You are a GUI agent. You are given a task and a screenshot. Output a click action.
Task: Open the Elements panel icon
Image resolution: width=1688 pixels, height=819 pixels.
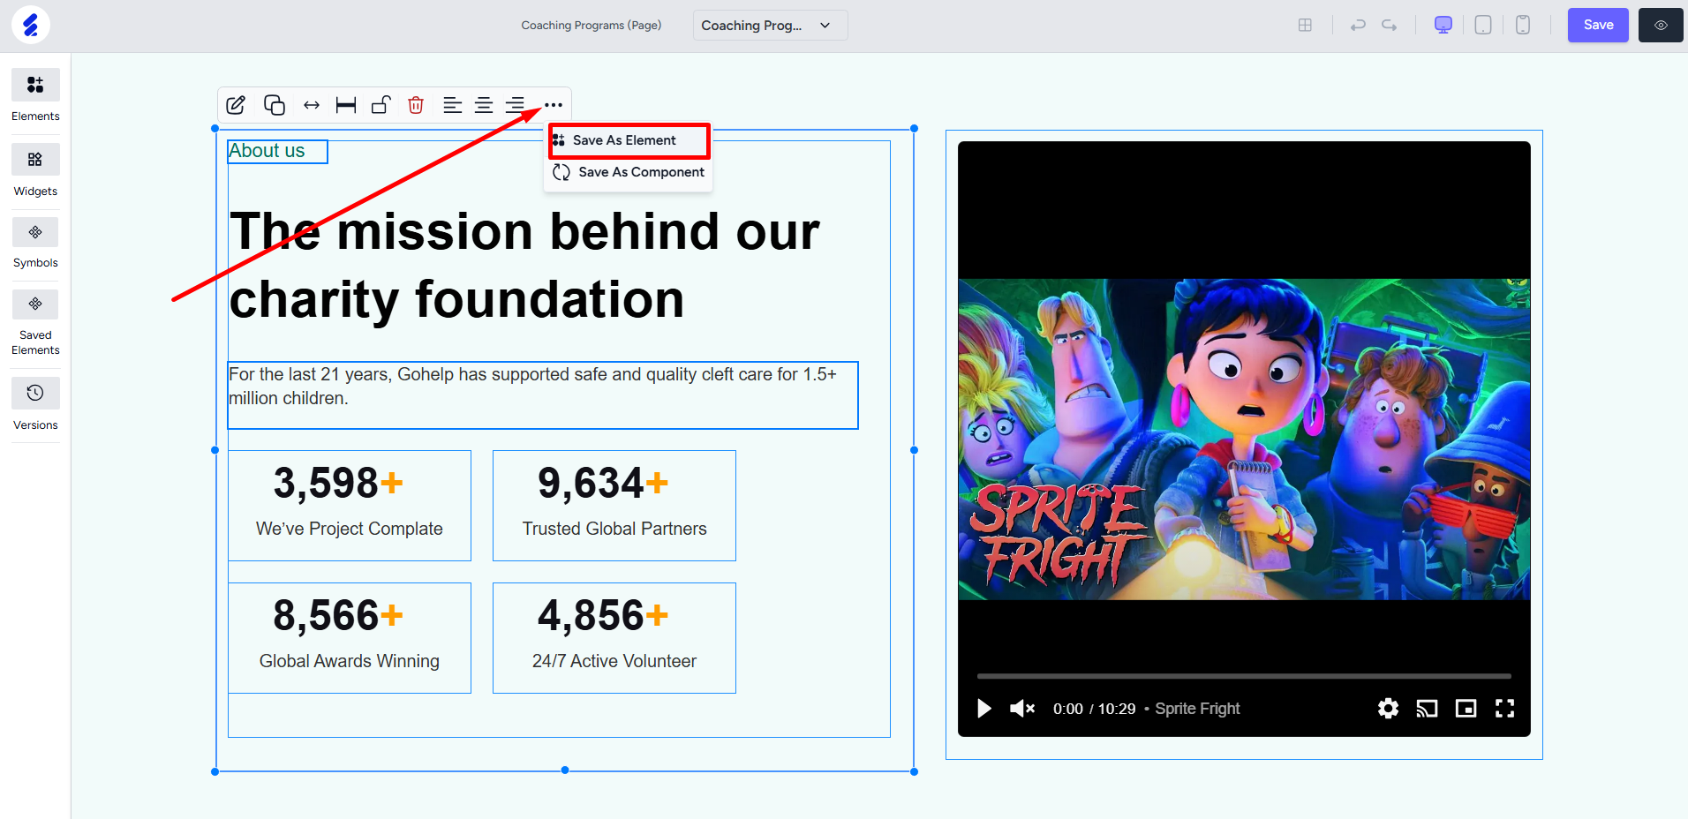pyautogui.click(x=35, y=85)
